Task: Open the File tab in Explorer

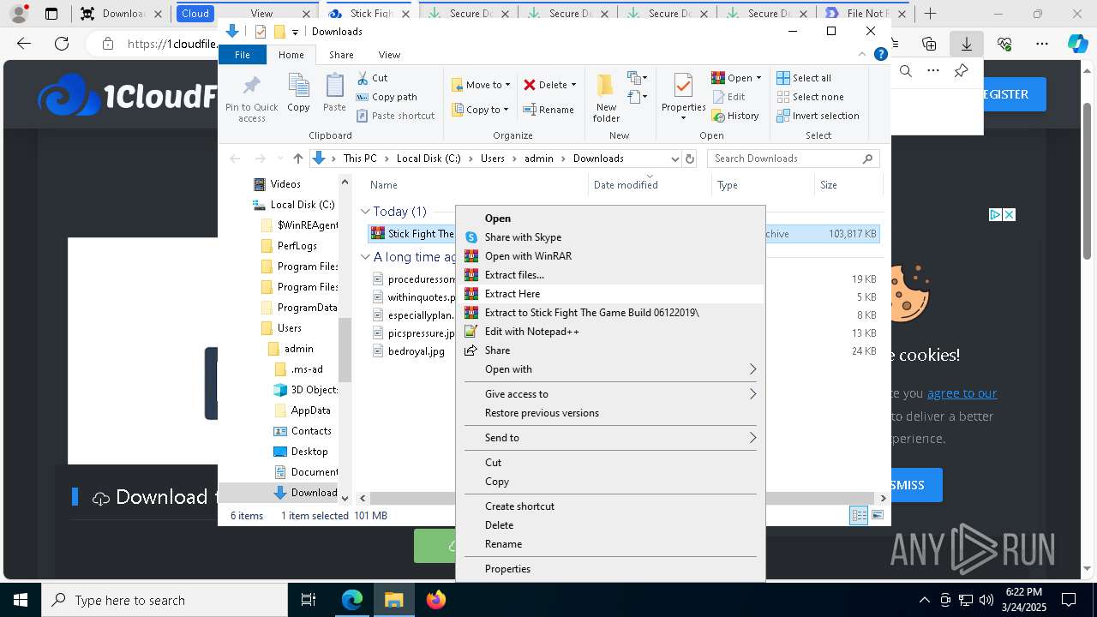Action: (243, 55)
